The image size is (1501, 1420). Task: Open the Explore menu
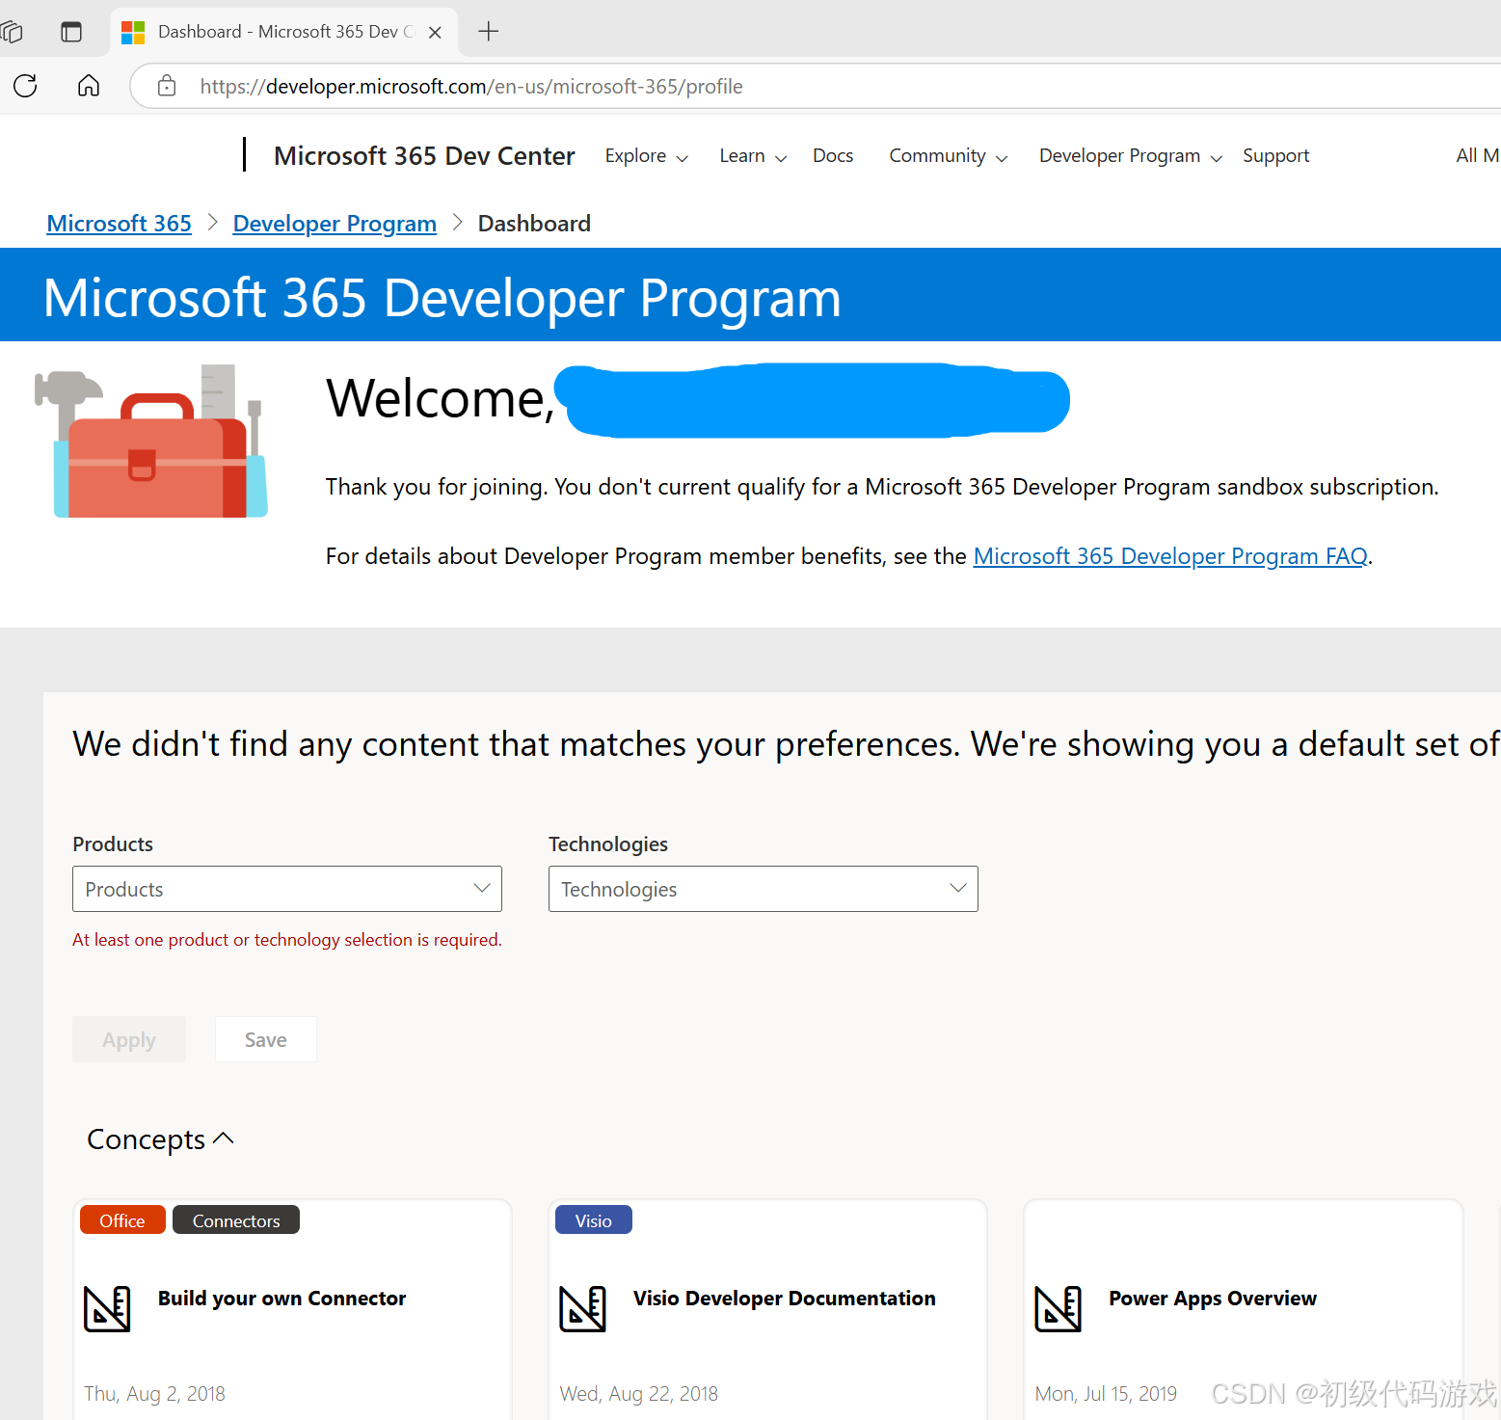coord(646,156)
